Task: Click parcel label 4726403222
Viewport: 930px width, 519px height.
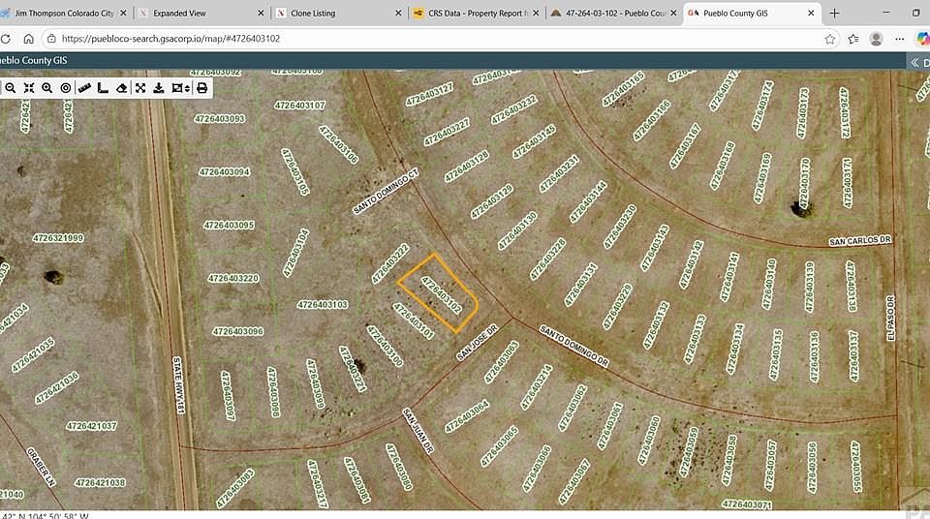Action: click(x=390, y=262)
